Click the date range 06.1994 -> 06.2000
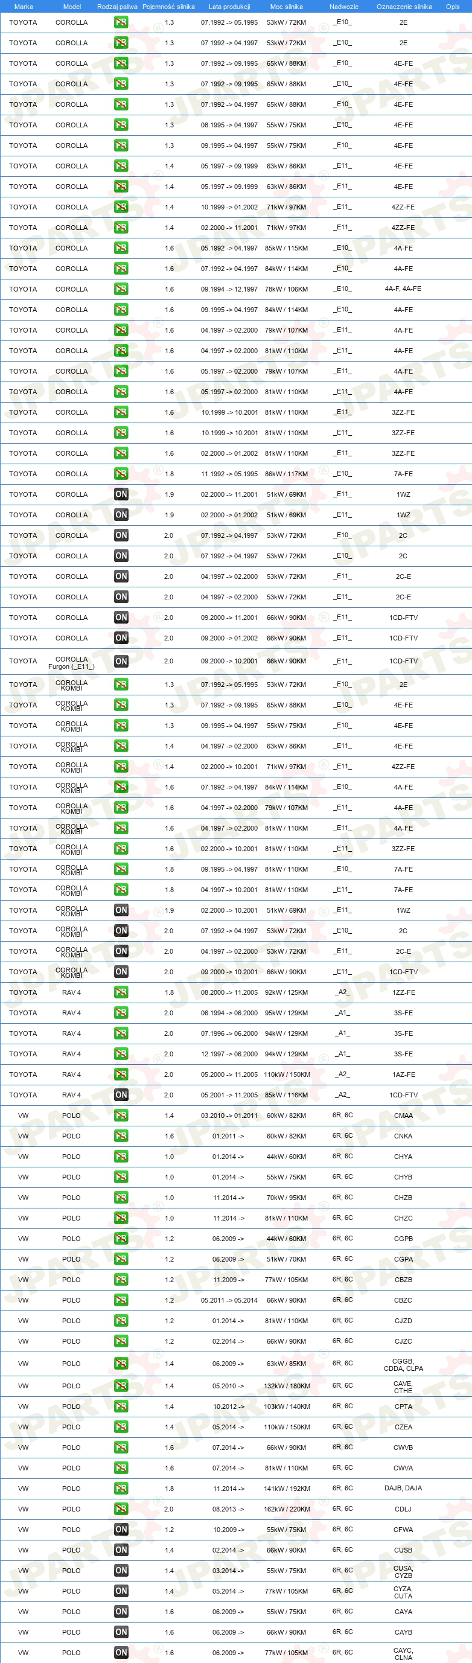This screenshot has width=472, height=1663. [x=229, y=1013]
